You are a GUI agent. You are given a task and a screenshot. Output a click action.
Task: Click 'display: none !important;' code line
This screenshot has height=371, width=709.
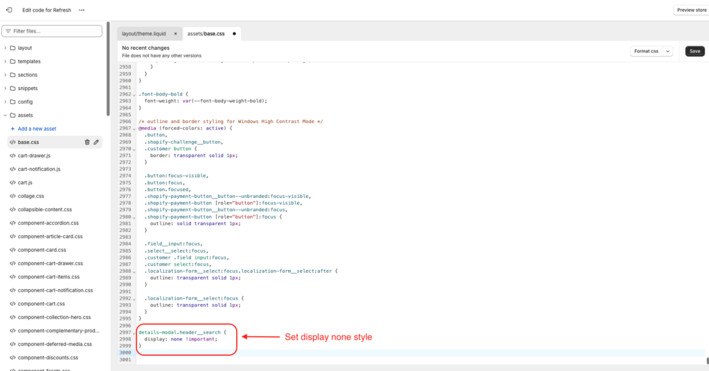(181, 339)
